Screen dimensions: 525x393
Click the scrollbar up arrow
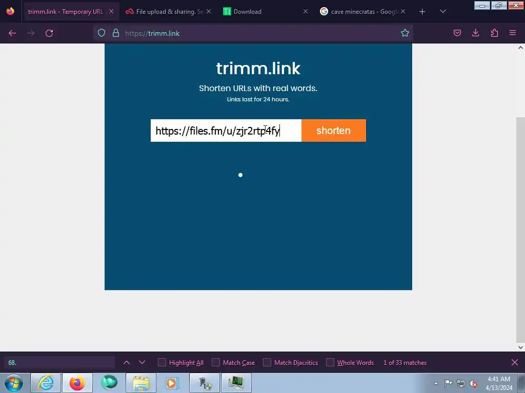point(520,48)
